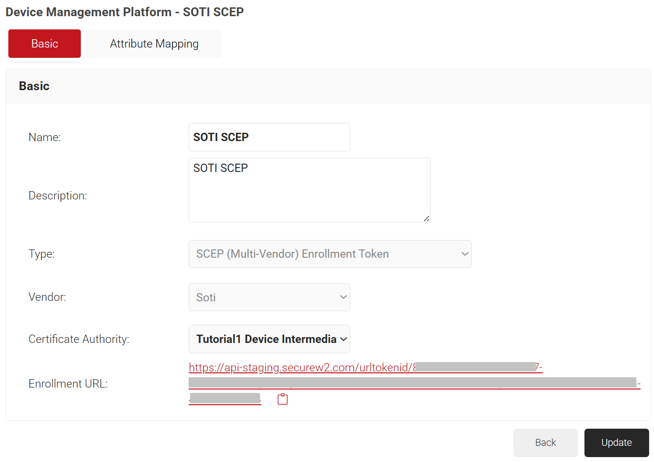Click the "Description:" field label
This screenshot has height=462, width=654.
pyautogui.click(x=58, y=195)
